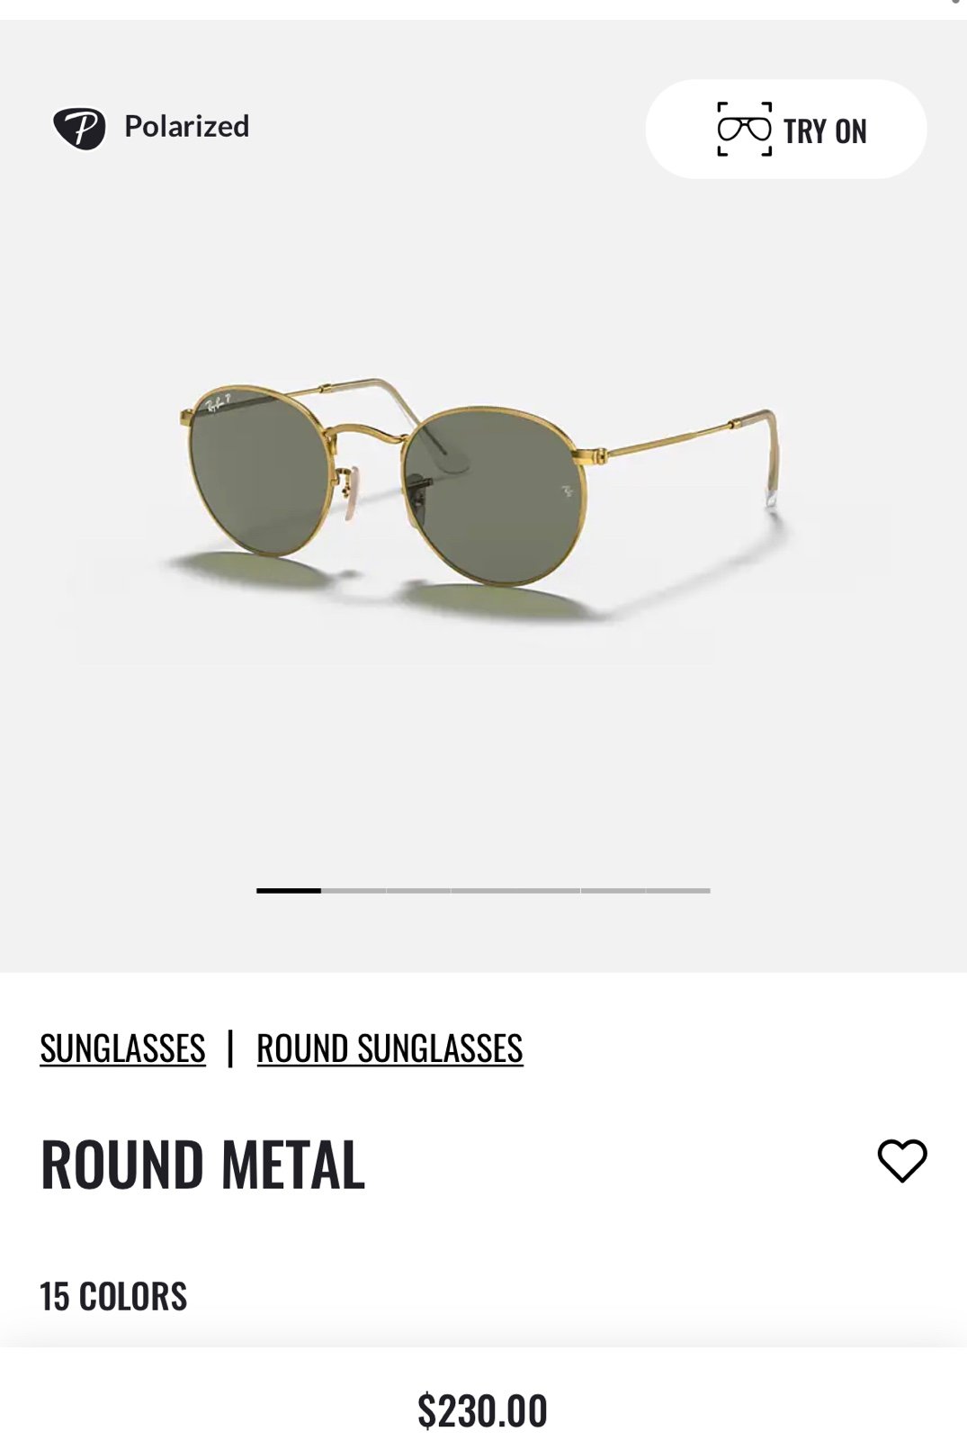Image resolution: width=967 pixels, height=1440 pixels.
Task: Click the small Ray-Ban etching on right lens
Action: 568,491
